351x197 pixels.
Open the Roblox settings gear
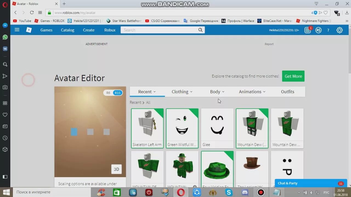coord(339,30)
